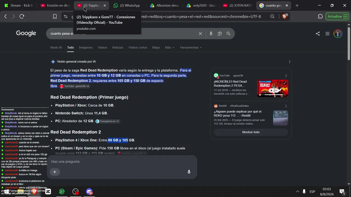This screenshot has height=197, width=351.
Task: Show 'Maps' results
Action: (x=156, y=48)
